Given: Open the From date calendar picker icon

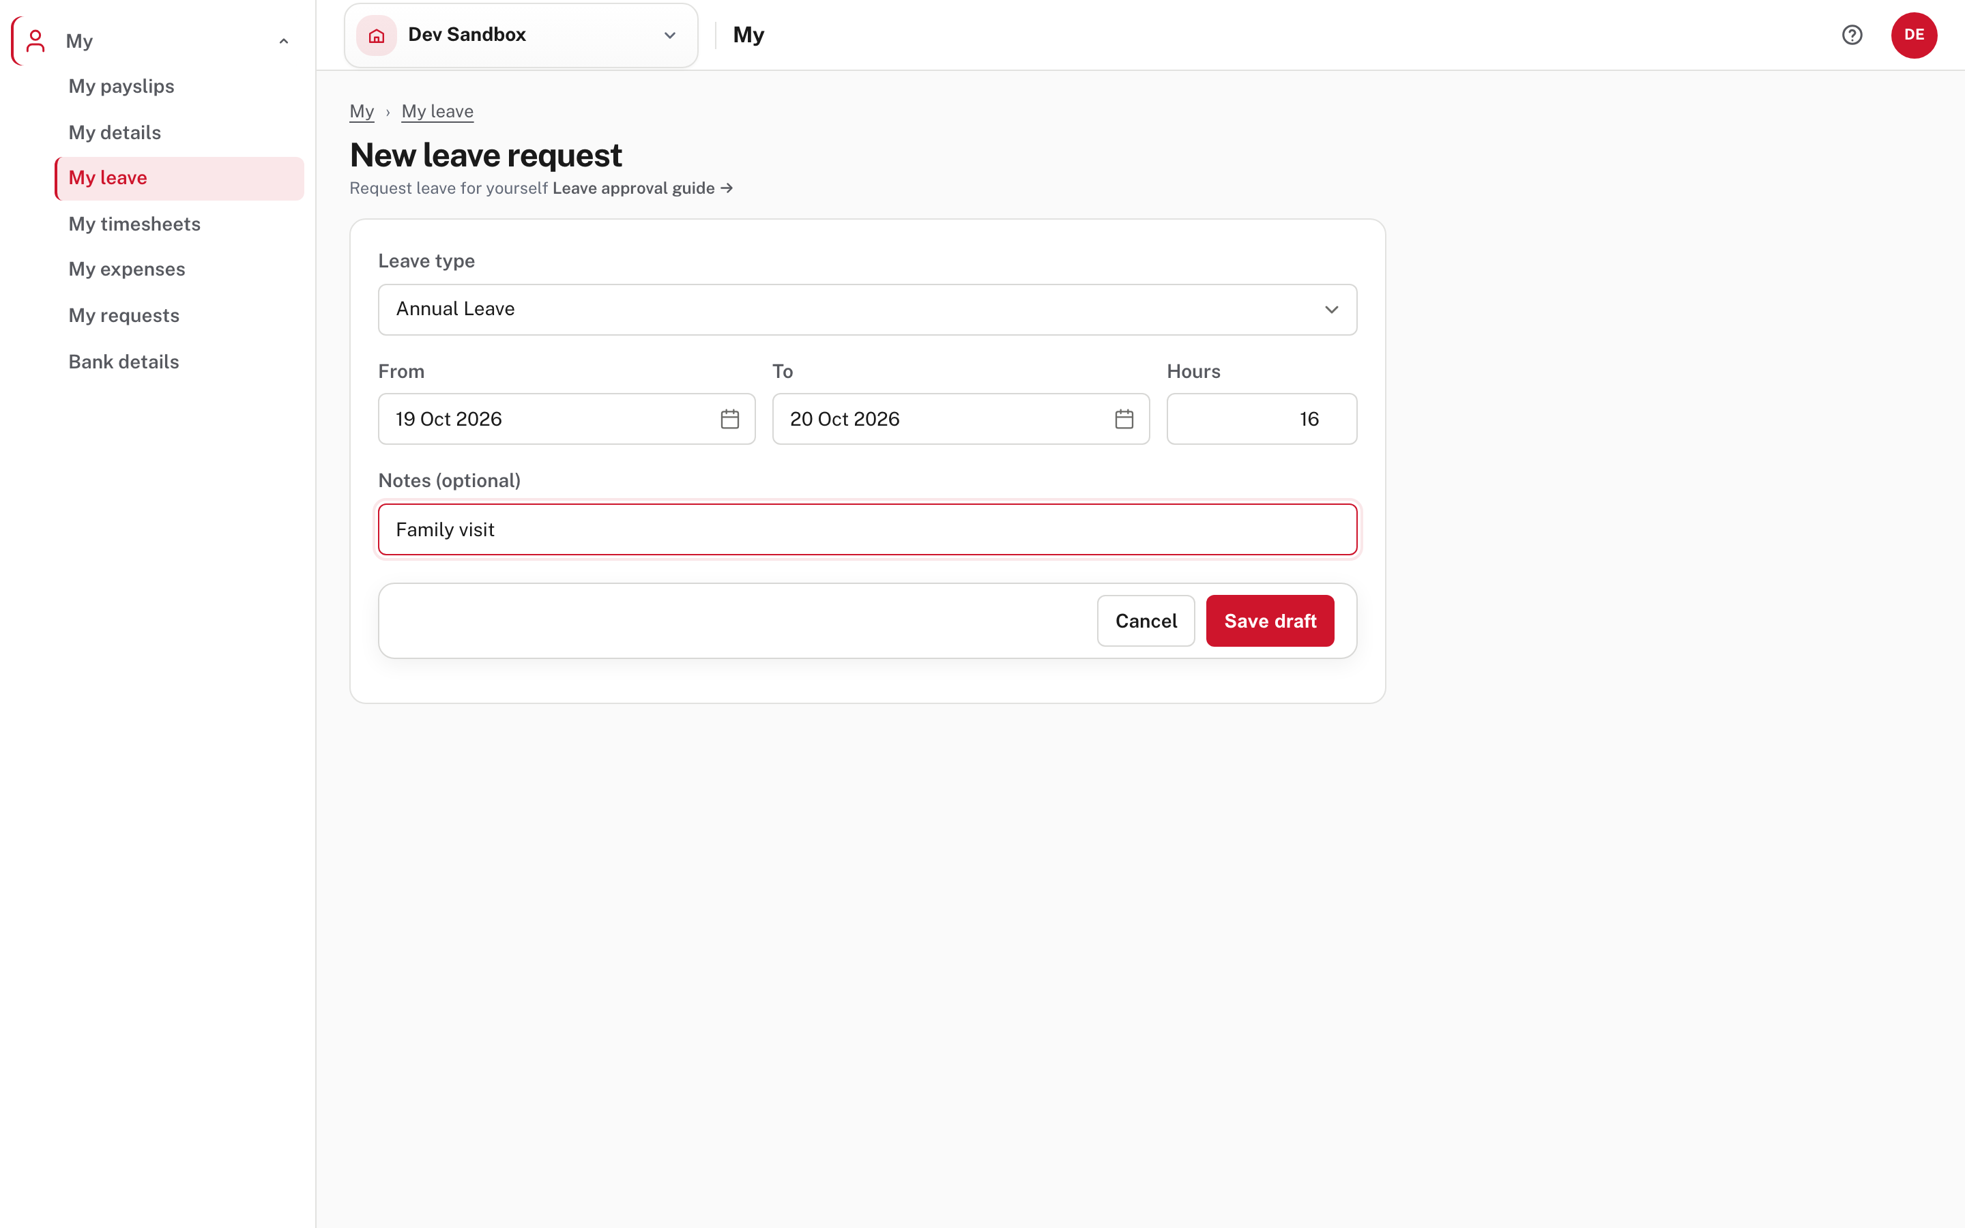Looking at the screenshot, I should point(730,419).
